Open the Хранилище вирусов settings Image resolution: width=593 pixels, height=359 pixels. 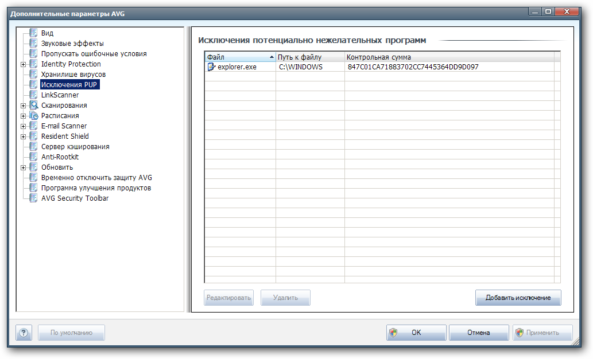click(73, 74)
